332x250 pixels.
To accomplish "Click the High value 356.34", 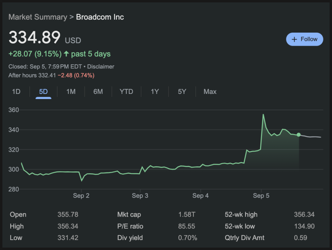I will click(68, 226).
